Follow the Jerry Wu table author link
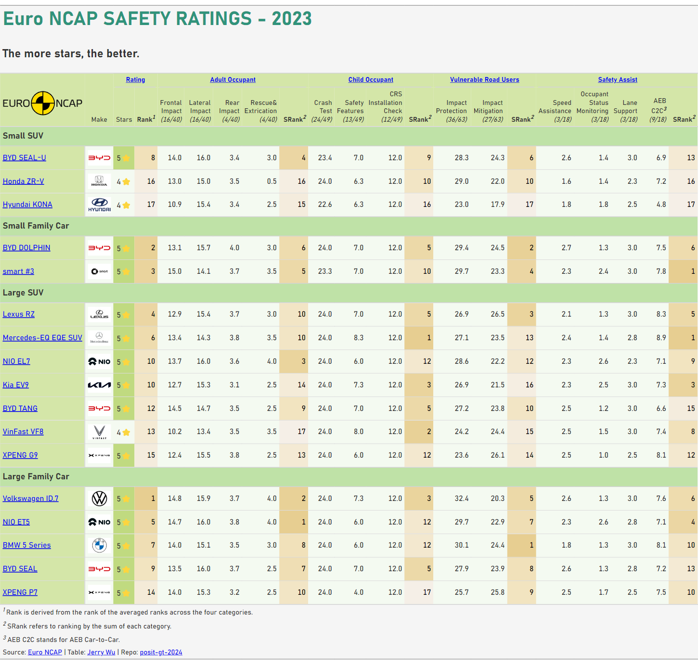The height and width of the screenshot is (667, 698). tap(101, 653)
